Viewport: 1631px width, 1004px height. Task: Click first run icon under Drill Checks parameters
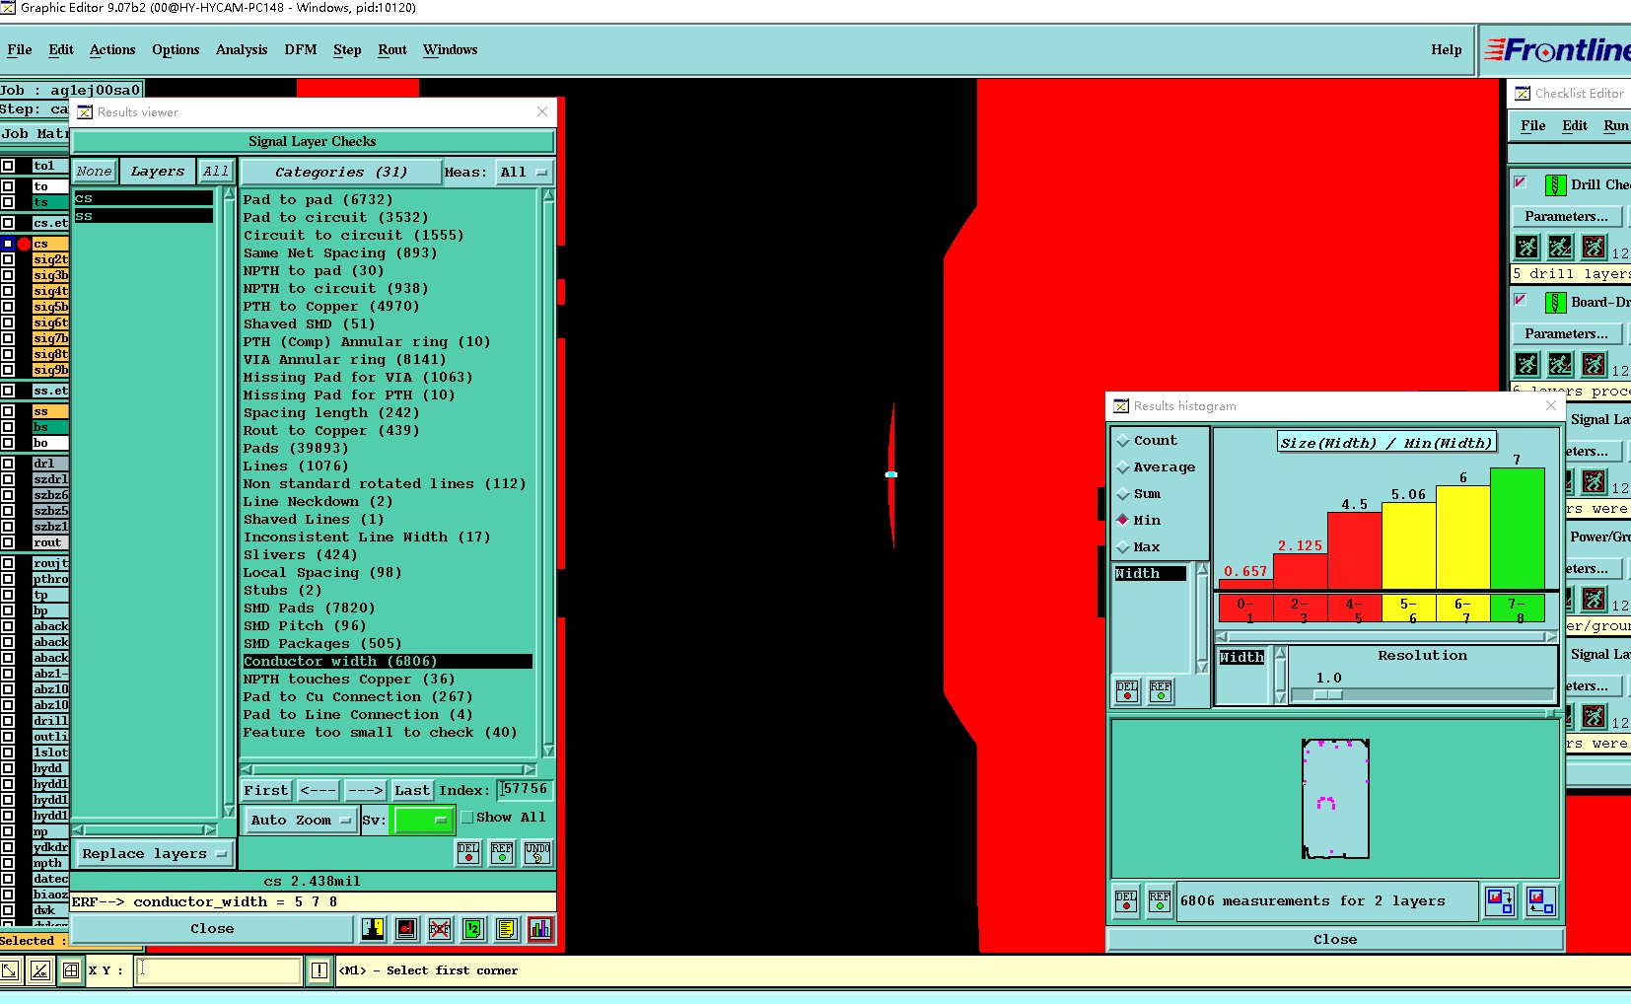1526,247
